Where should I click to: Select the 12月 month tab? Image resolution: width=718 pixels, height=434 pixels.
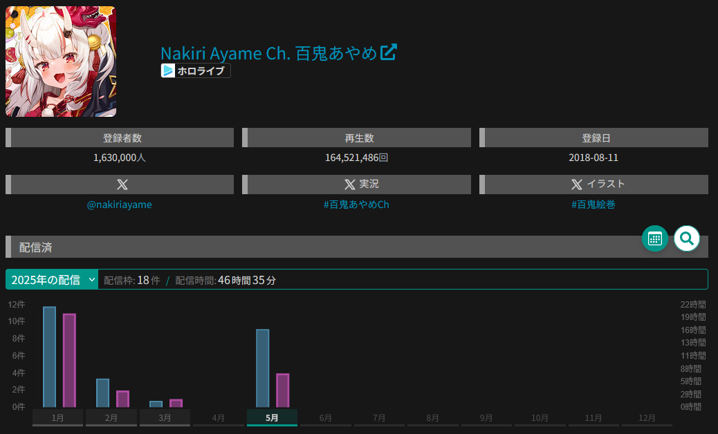coord(647,418)
